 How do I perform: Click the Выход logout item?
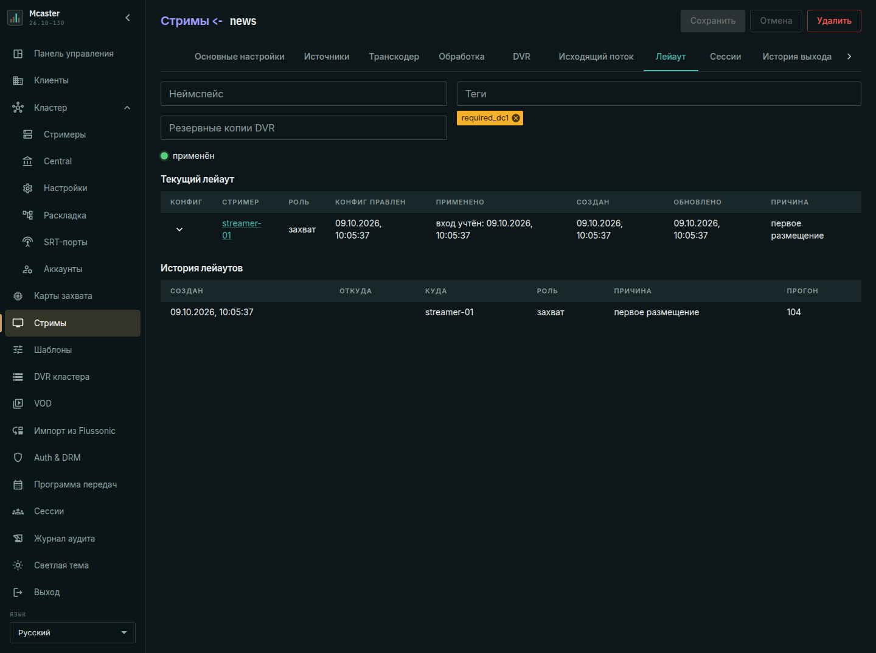(72, 592)
